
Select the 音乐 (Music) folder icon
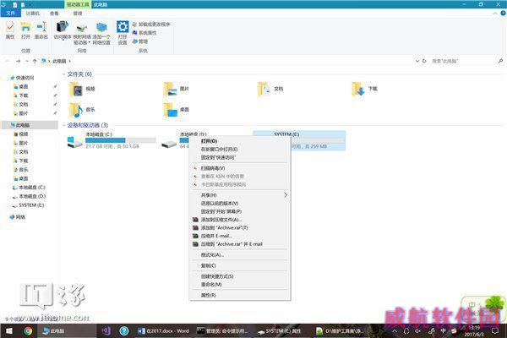click(76, 110)
